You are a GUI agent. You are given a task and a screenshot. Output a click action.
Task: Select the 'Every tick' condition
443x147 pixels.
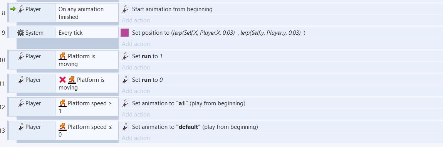[x=87, y=32]
